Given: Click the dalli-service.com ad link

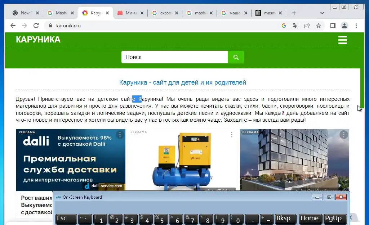Looking at the screenshot, I should click(105, 186).
